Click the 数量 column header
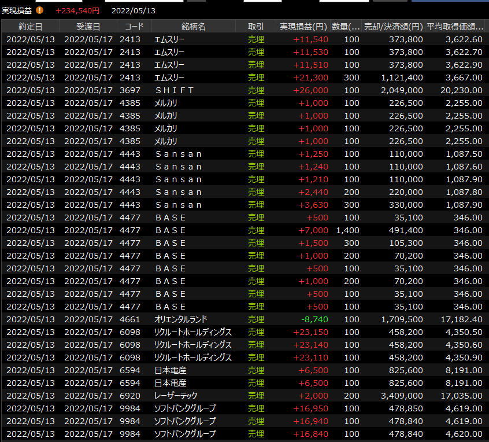This screenshot has width=489, height=442. pos(347,27)
